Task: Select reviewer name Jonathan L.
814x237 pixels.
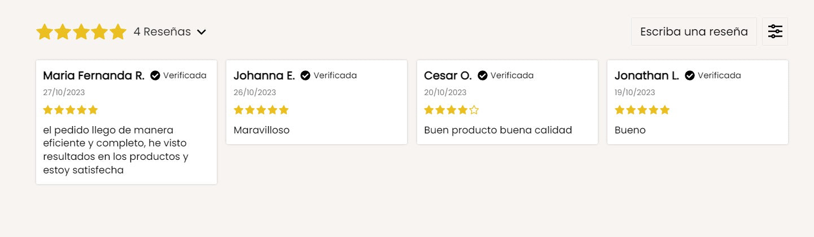Action: pos(647,75)
